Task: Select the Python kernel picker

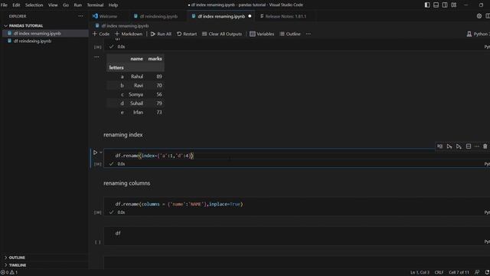Action: click(x=478, y=34)
